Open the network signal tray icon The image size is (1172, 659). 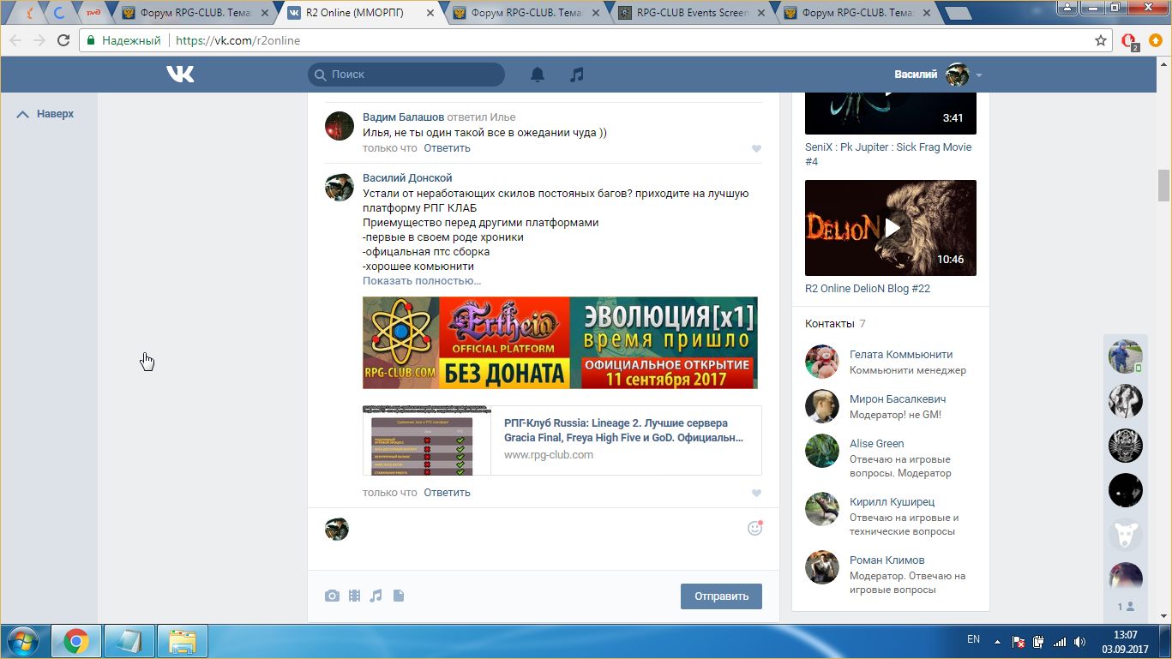(x=1060, y=641)
